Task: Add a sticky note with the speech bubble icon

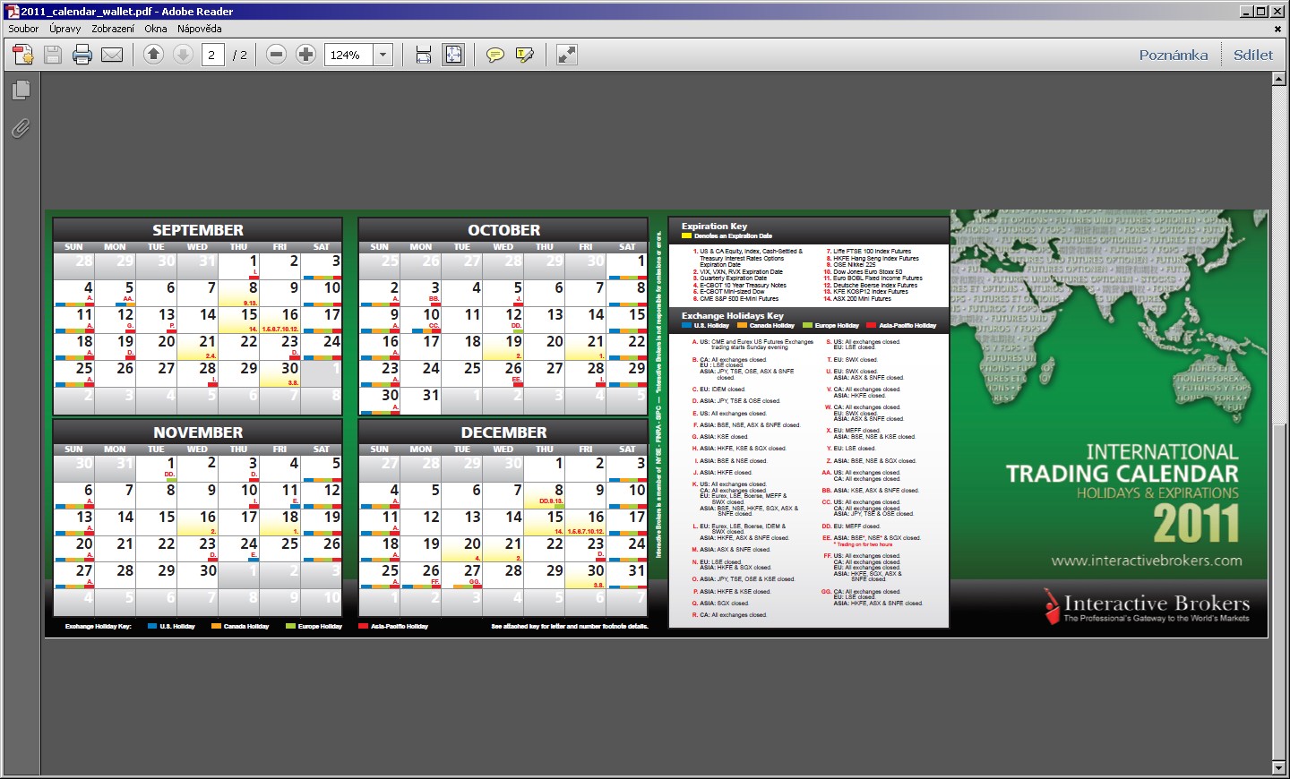Action: (494, 55)
